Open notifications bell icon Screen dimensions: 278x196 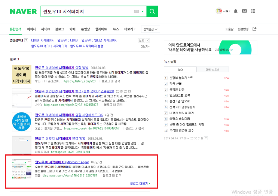click(235, 11)
